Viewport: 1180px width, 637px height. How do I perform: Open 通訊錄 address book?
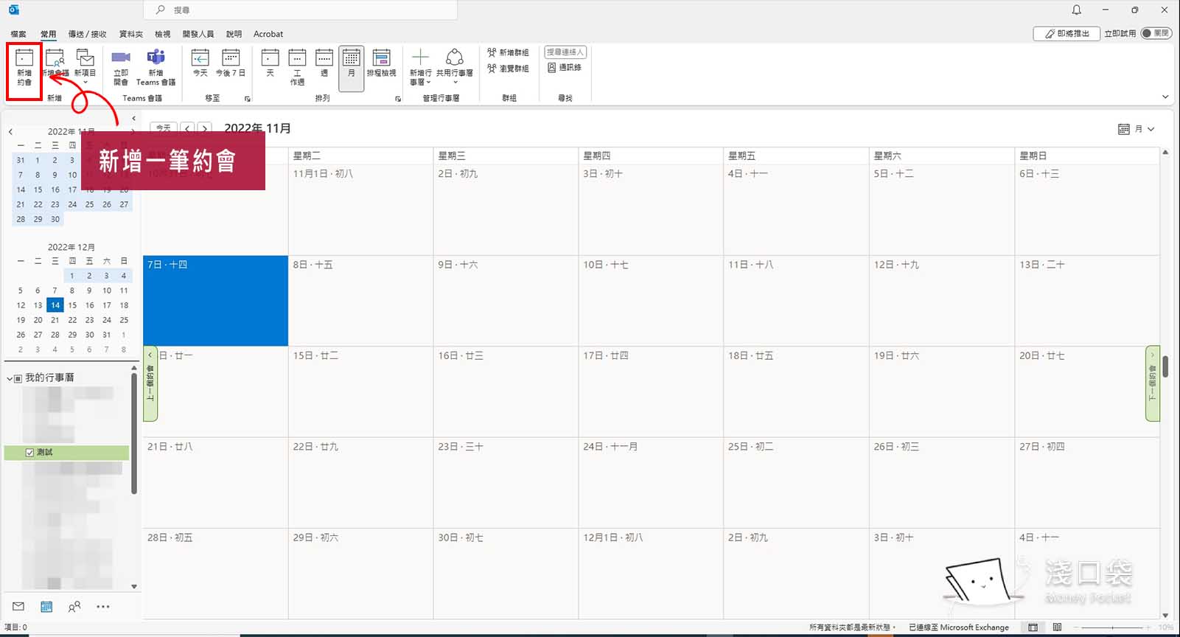click(565, 67)
